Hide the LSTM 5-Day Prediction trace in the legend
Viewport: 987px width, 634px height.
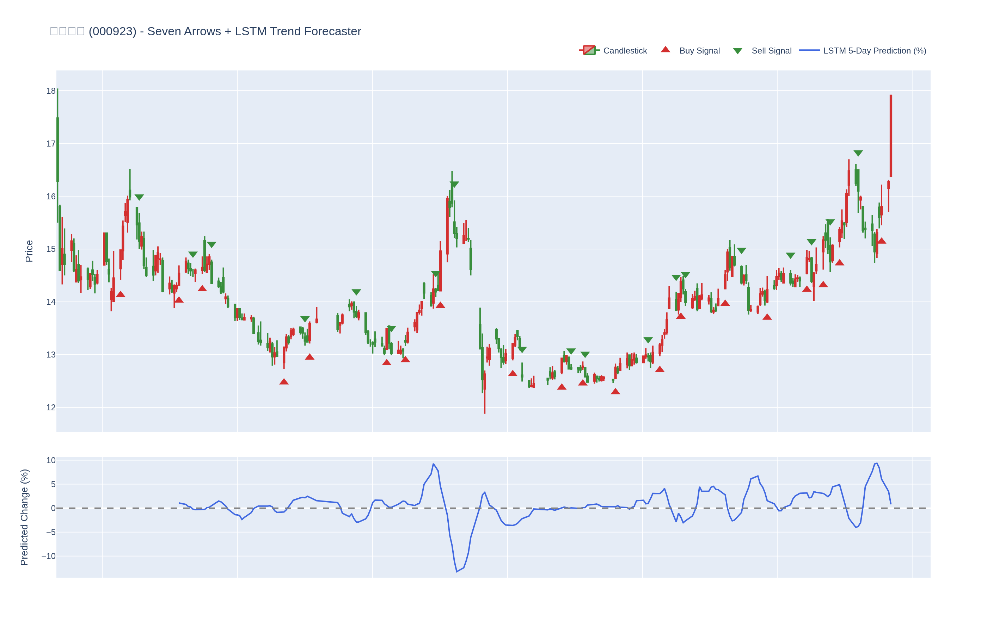tap(874, 51)
